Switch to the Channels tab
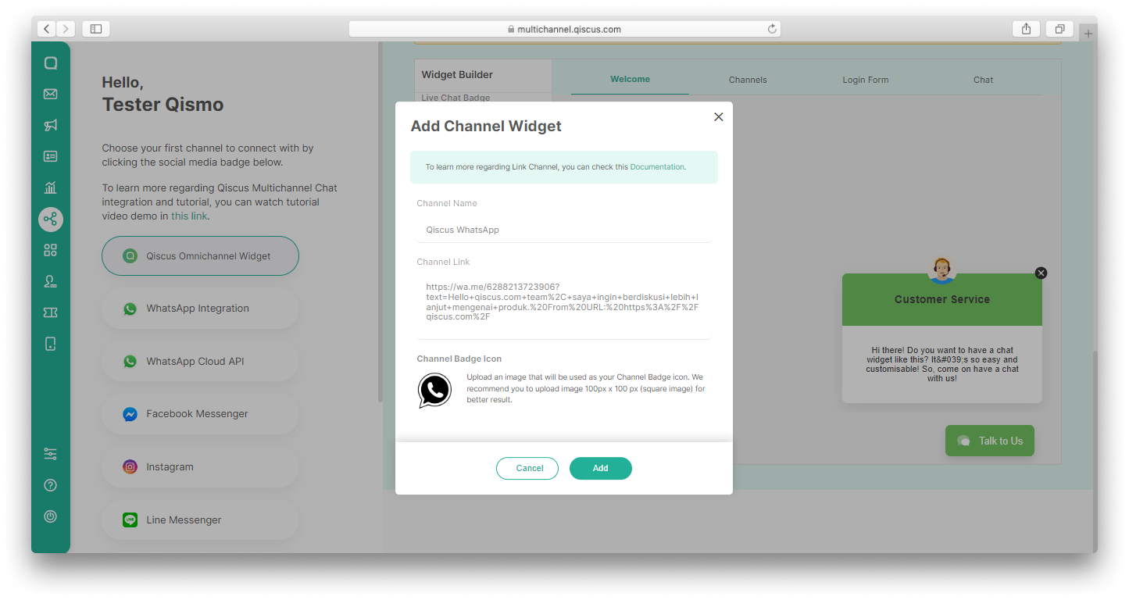 click(748, 80)
